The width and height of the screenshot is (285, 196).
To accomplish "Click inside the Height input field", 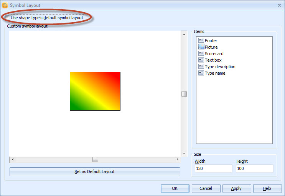I will click(x=254, y=169).
